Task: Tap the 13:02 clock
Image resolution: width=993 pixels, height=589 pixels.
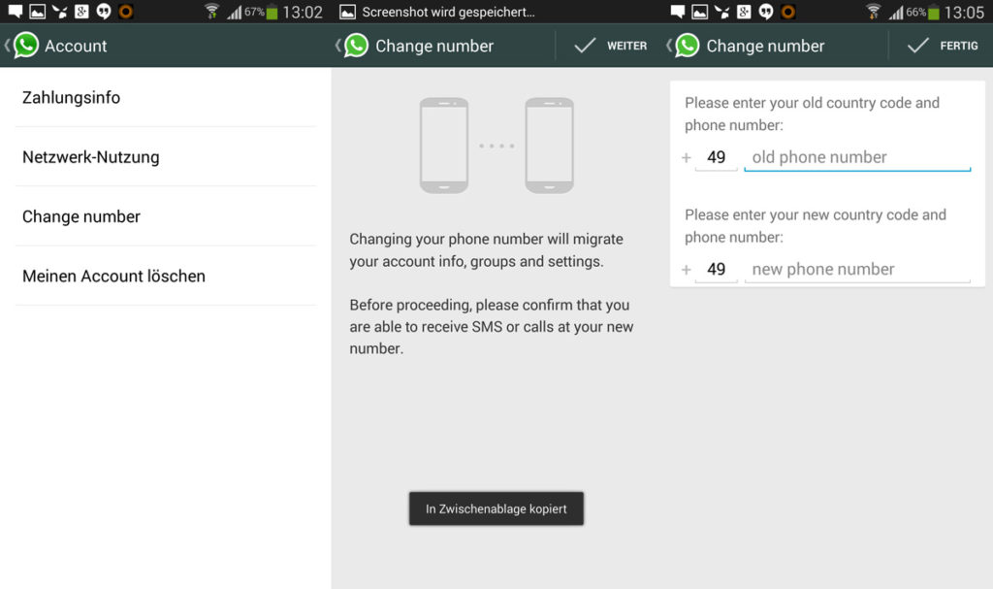Action: tap(303, 12)
